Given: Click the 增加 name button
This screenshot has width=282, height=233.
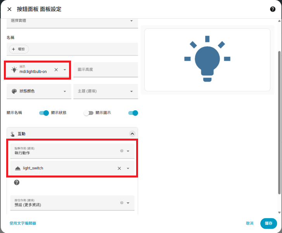Looking at the screenshot, I should click(x=19, y=49).
